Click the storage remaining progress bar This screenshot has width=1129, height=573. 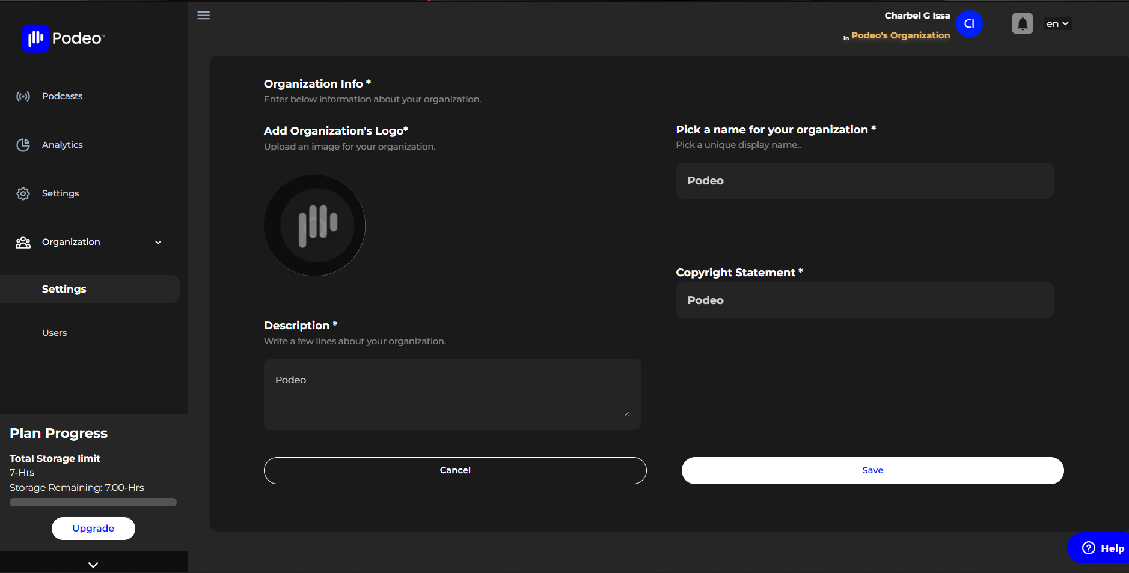93,502
